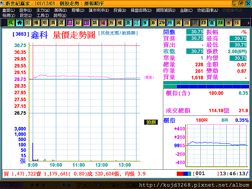The image size is (252, 189).
Task: Select the 加 toolbar icon
Action: coord(28,23)
